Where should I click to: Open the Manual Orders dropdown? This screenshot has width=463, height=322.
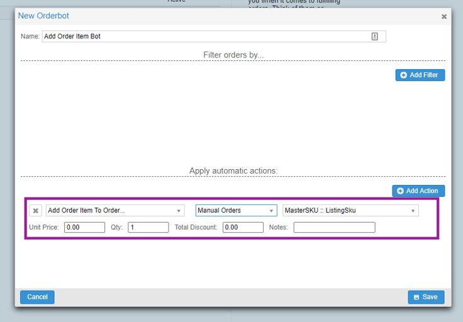[x=237, y=211]
